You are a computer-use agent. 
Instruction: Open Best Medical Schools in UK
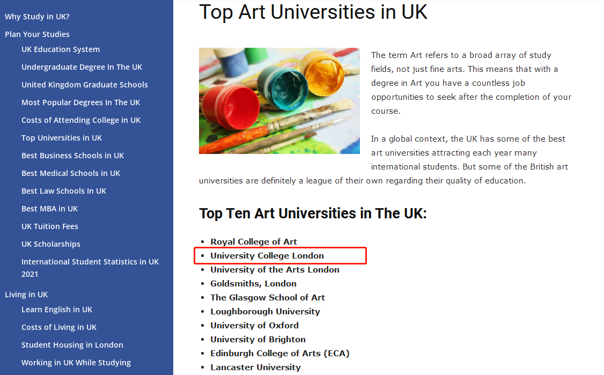[x=70, y=173]
